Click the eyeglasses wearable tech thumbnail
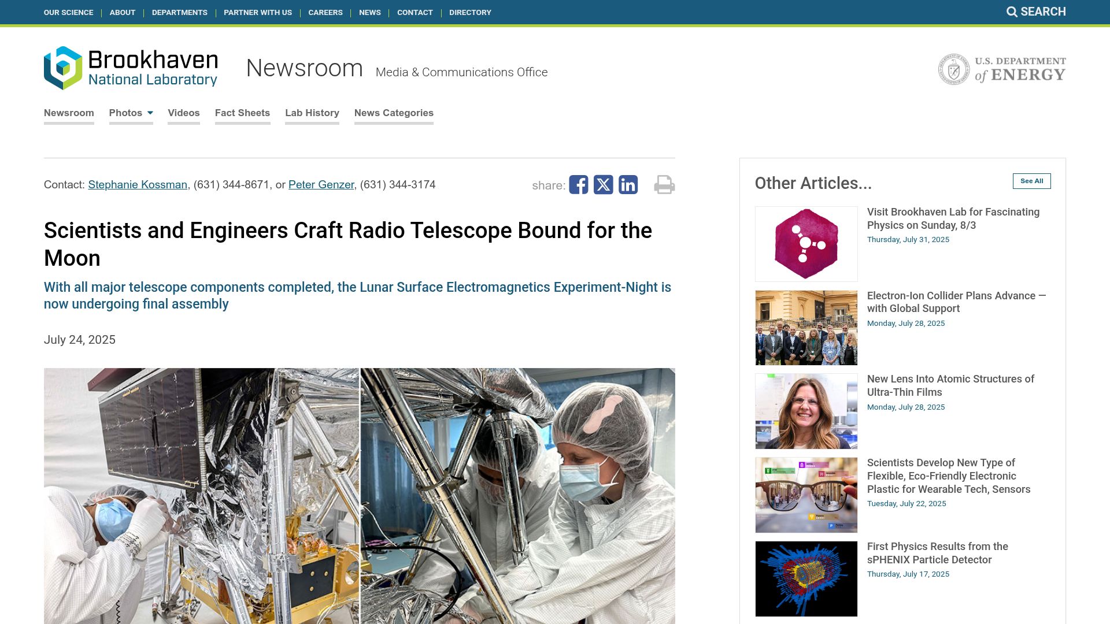1110x624 pixels. tap(806, 495)
